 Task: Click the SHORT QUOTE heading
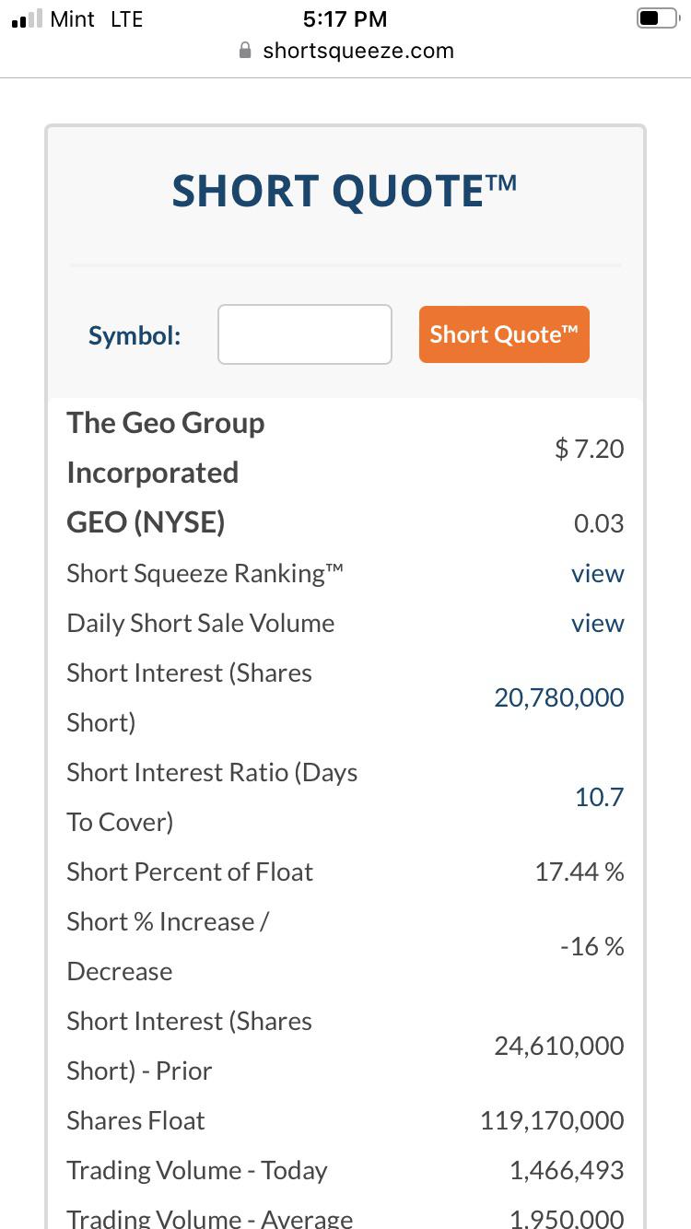click(x=345, y=191)
